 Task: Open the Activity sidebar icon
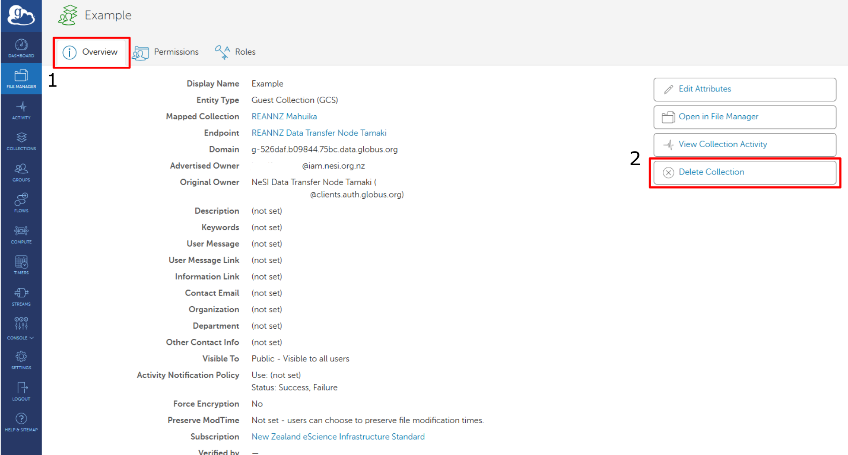[x=21, y=110]
